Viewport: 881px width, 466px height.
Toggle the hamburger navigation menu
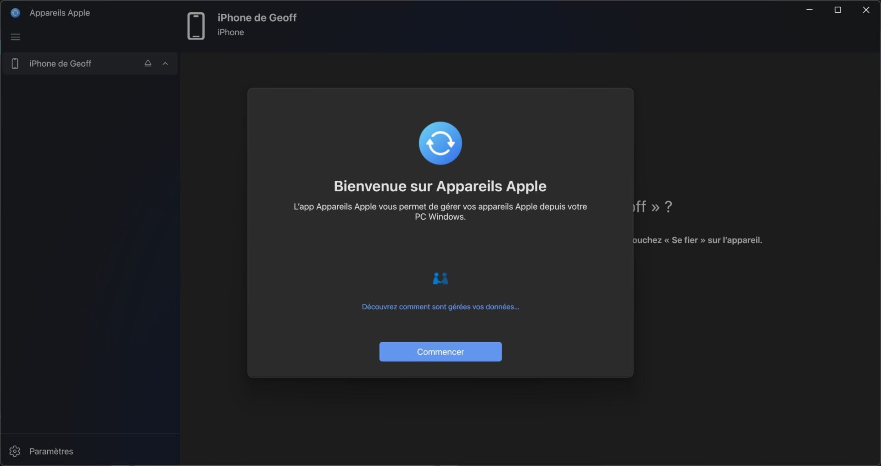coord(15,37)
